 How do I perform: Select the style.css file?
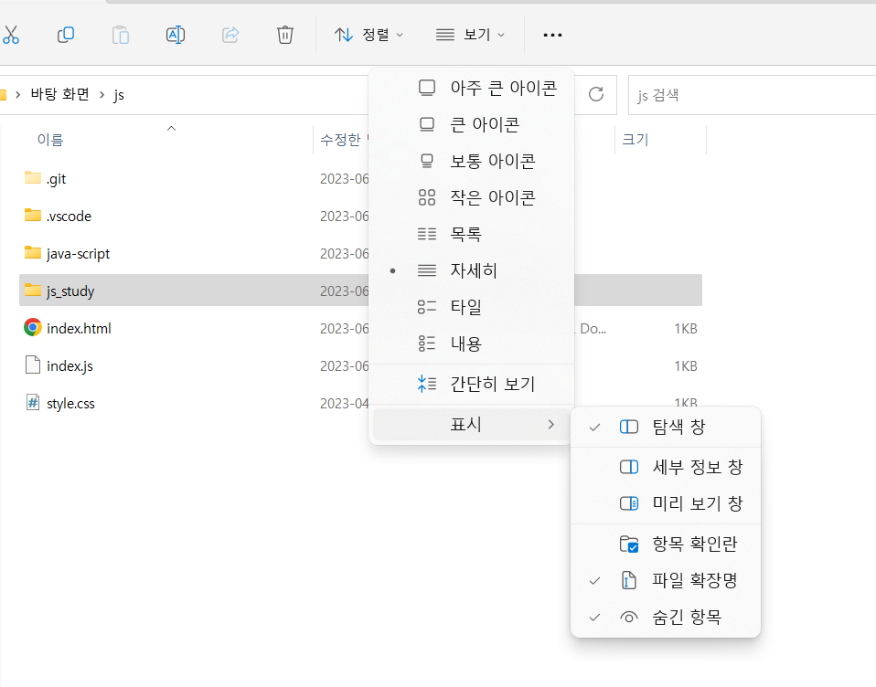pos(70,403)
